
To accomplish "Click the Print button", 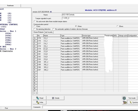I will 6,108.
